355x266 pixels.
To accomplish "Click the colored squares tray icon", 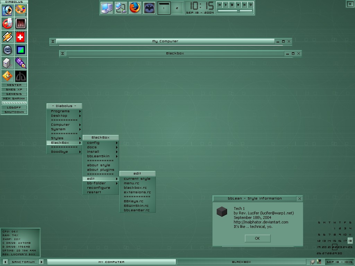I will coord(319,262).
